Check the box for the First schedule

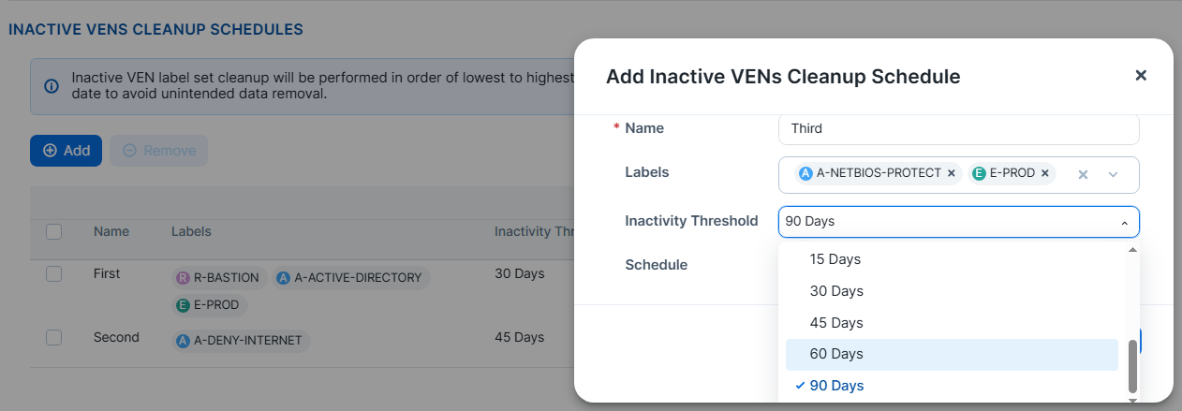[x=54, y=273]
